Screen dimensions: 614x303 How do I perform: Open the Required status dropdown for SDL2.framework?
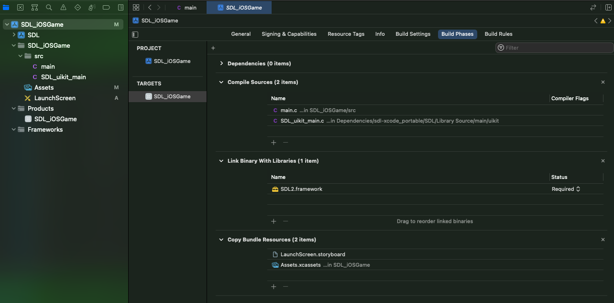[x=566, y=189]
